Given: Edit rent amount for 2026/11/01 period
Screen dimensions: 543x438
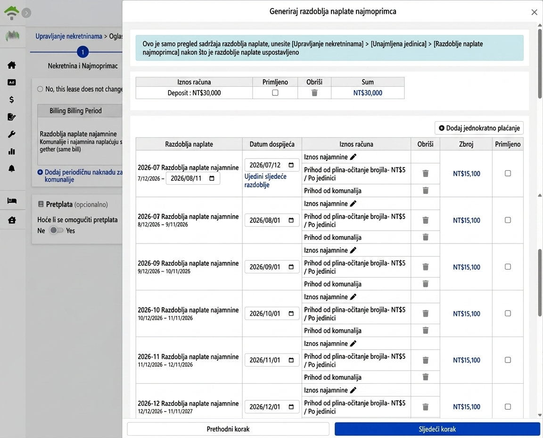Looking at the screenshot, I should coord(353,344).
